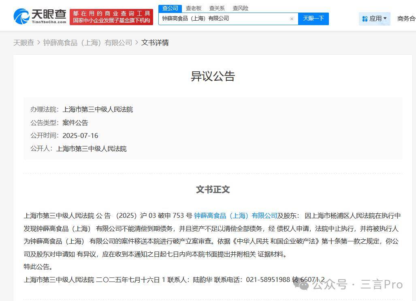
Task: Switch to the 查关系 tab
Action: pyautogui.click(x=217, y=8)
